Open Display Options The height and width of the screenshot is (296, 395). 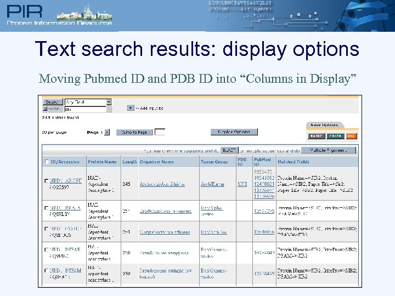(x=234, y=132)
